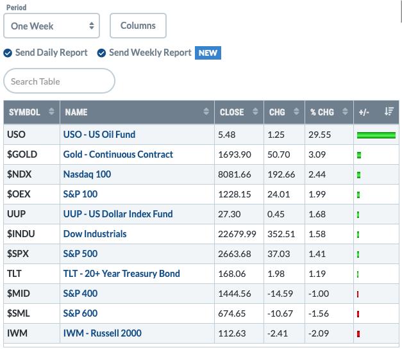Viewport: 402px width, 350px height.
Task: Open the Period dropdown showing One Week
Action: (51, 26)
